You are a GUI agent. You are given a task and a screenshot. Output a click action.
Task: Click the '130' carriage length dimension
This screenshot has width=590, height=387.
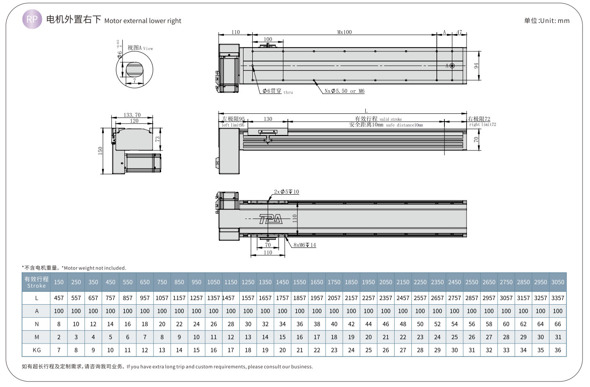[268, 119]
